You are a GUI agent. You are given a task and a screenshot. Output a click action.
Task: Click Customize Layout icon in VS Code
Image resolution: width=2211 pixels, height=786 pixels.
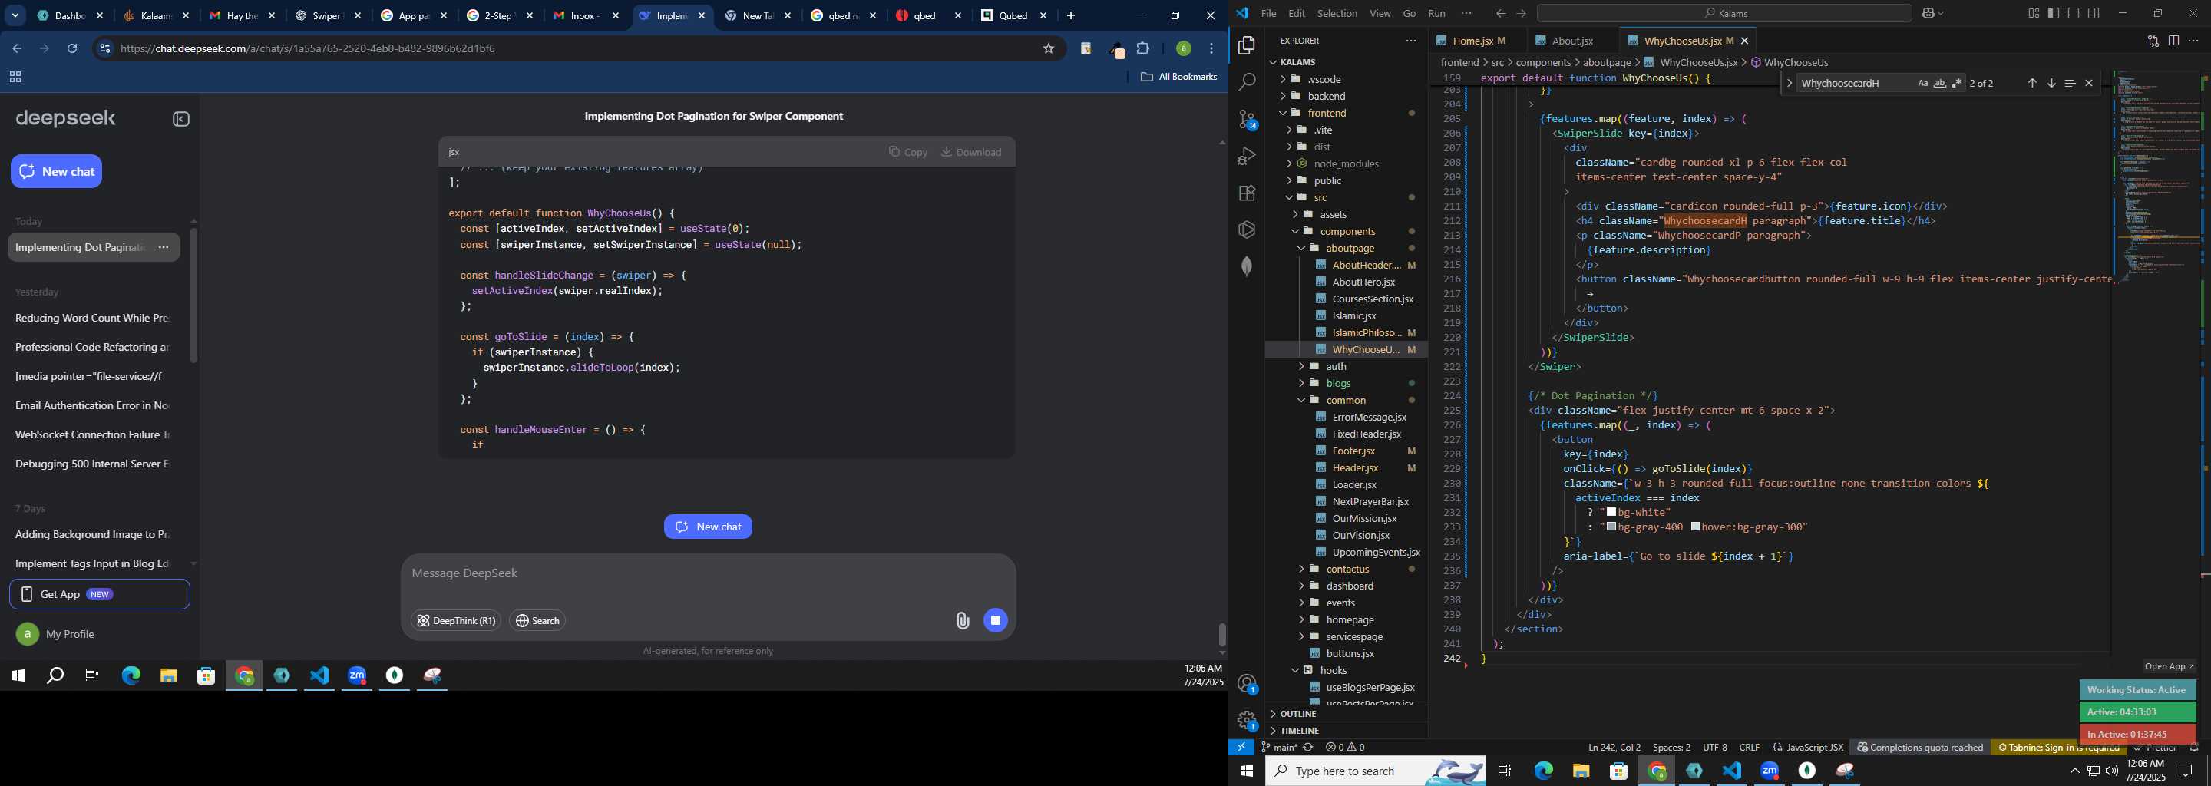[x=2034, y=14]
